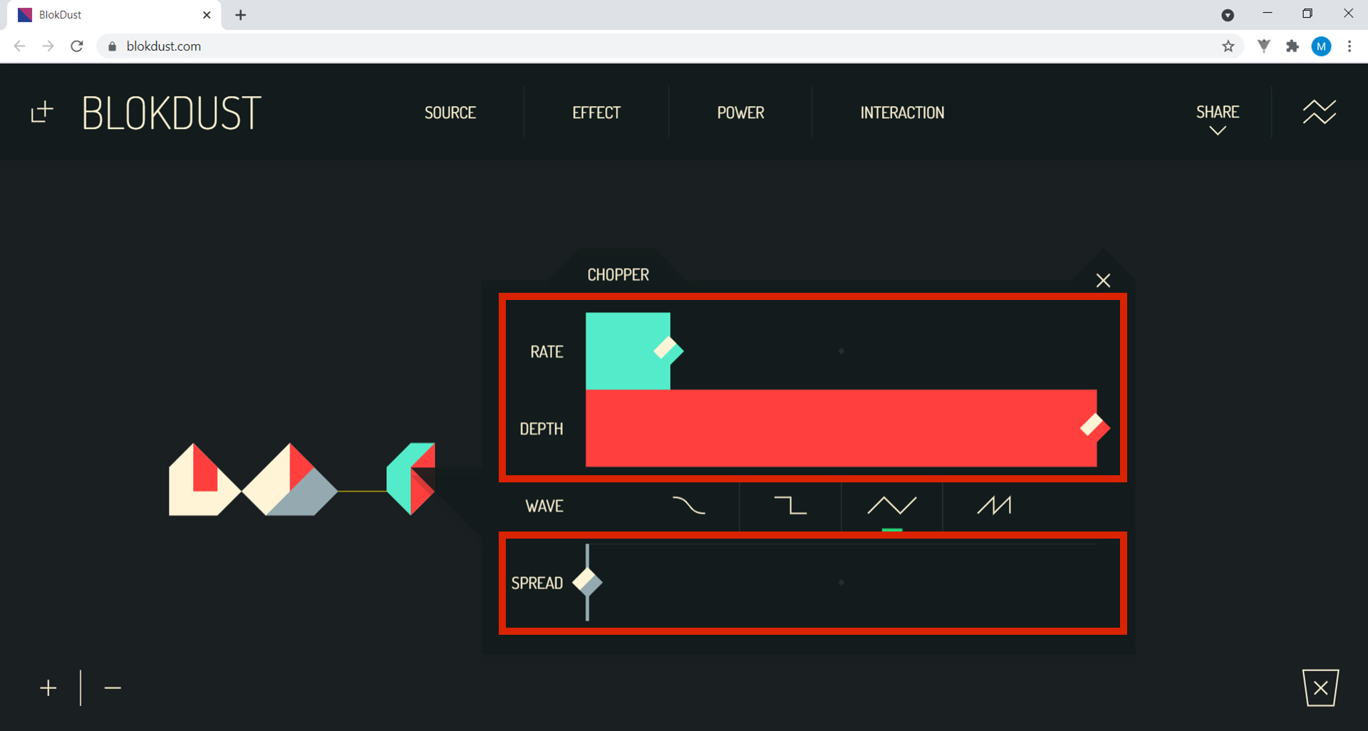Click the SPREAD slider diamond handle
The height and width of the screenshot is (731, 1368).
point(587,582)
